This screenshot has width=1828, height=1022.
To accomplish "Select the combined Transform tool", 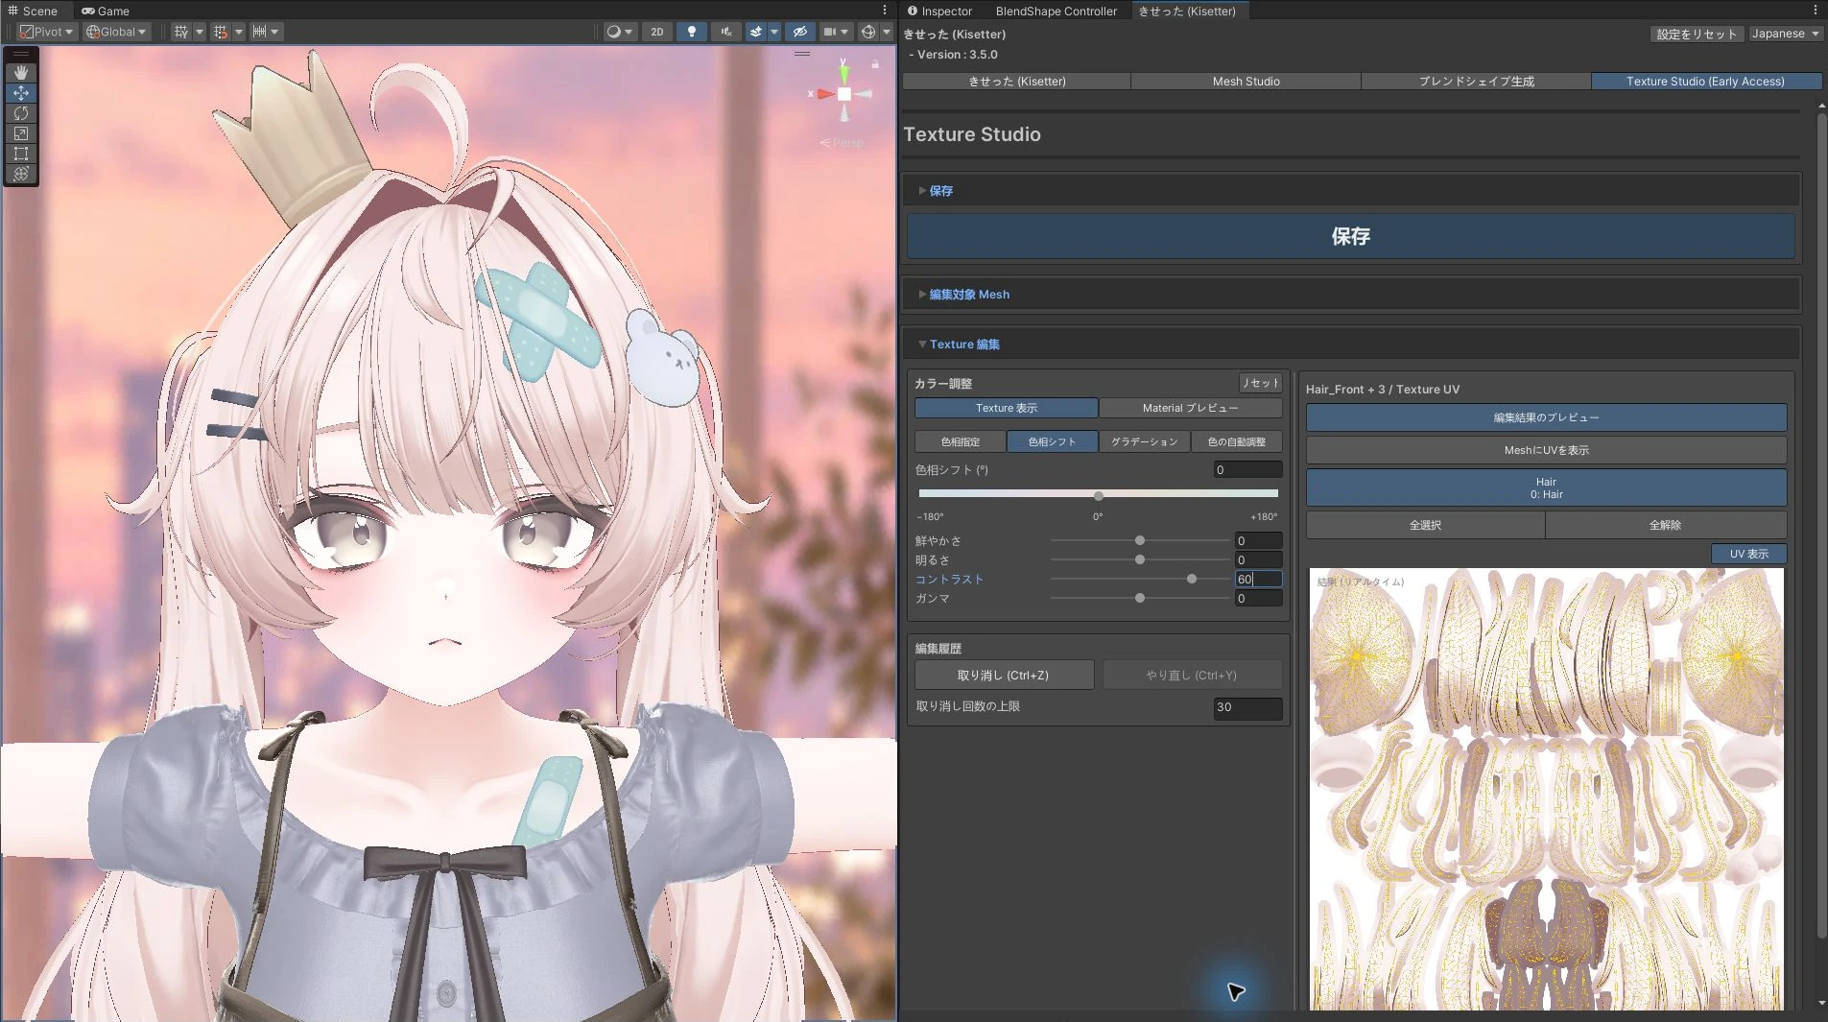I will coord(21,174).
